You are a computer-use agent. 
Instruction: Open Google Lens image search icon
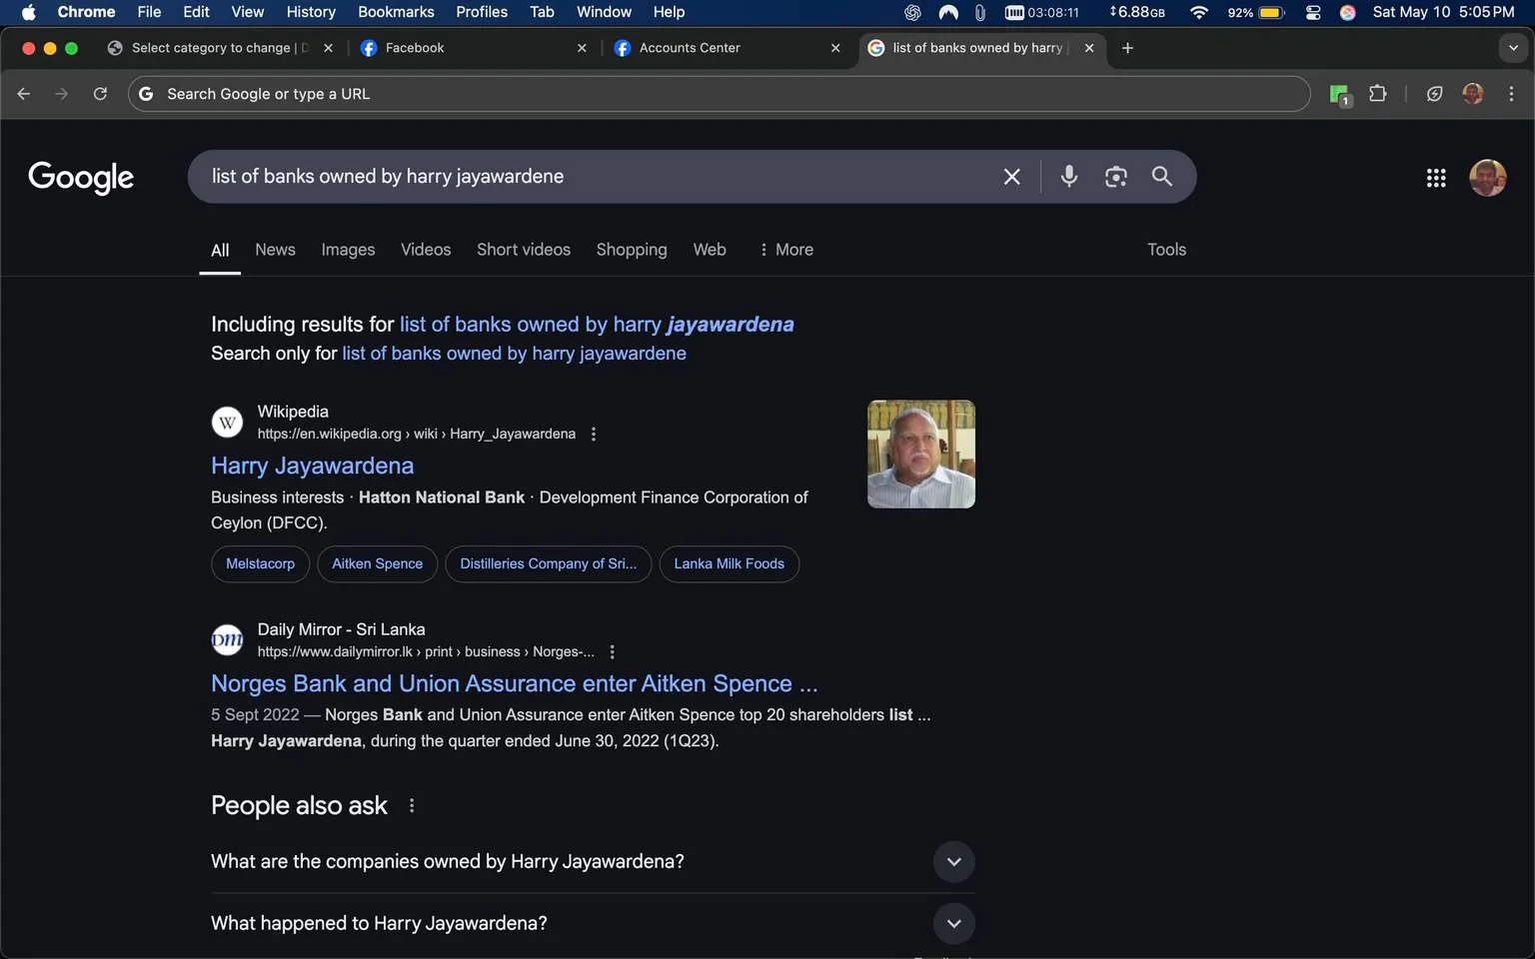[1115, 177]
